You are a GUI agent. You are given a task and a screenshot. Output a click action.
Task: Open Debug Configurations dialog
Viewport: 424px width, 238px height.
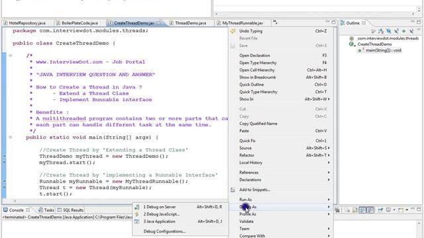coord(180,231)
